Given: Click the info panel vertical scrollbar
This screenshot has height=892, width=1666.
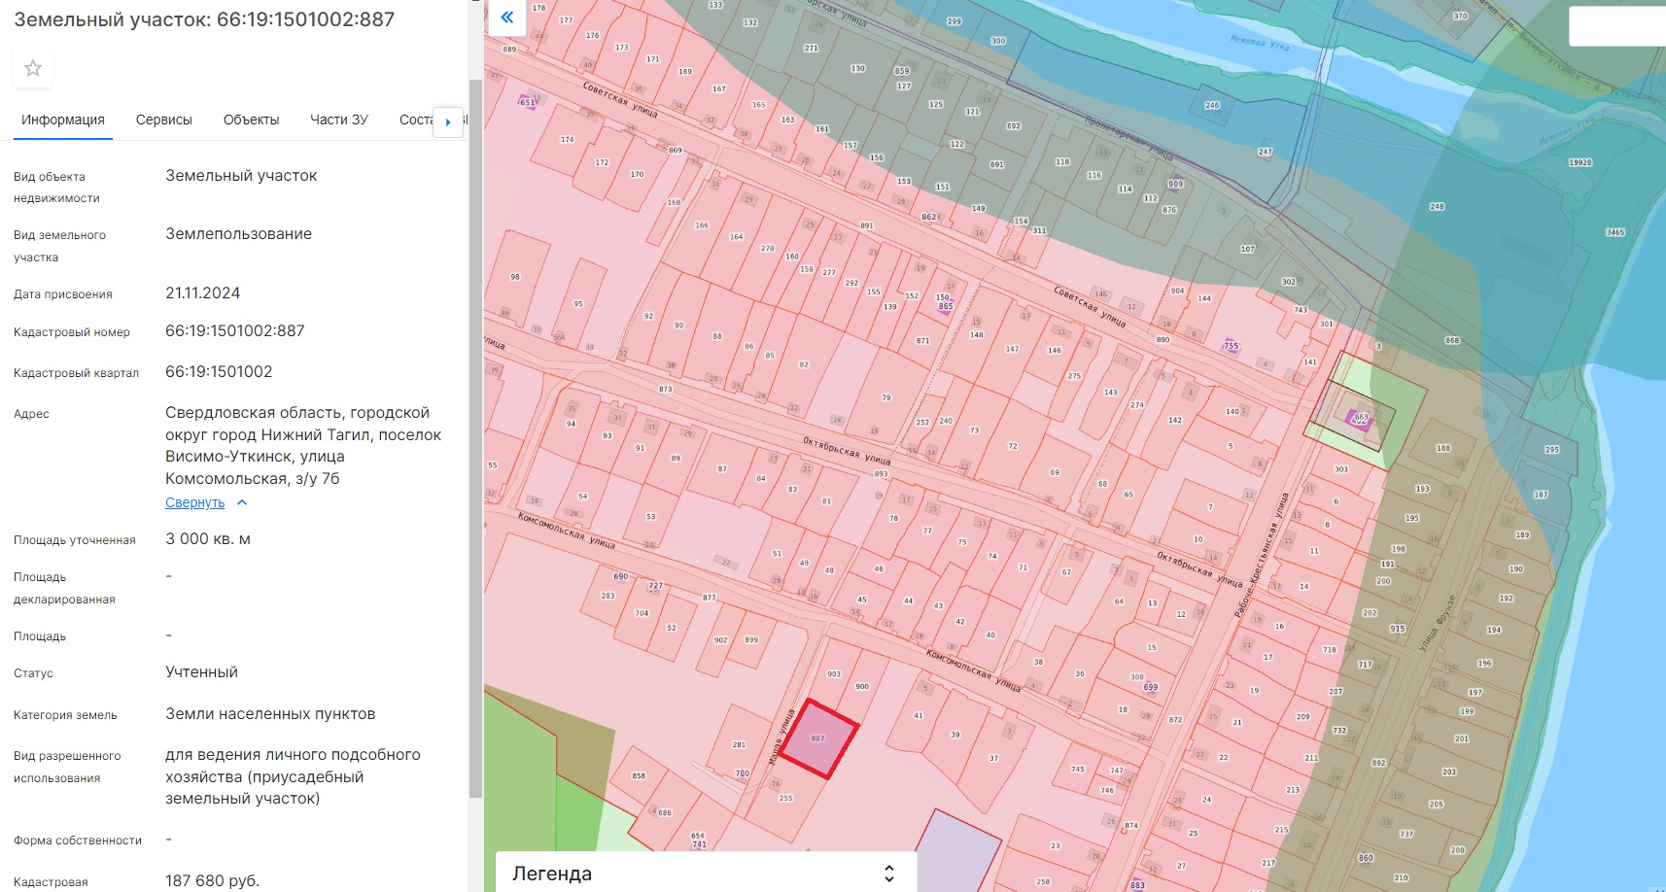Looking at the screenshot, I should [x=475, y=437].
